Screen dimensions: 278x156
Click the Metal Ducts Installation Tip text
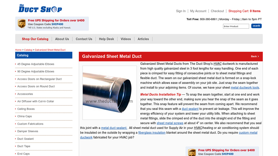(x=161, y=94)
